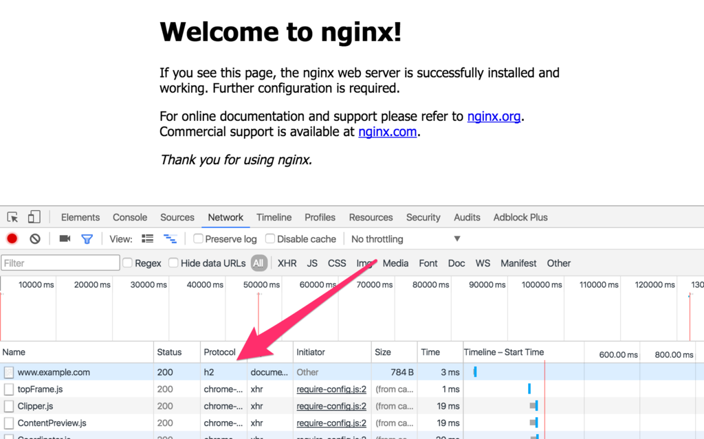
Task: Click the blue timeline bar for www.example.com
Action: [x=474, y=372]
